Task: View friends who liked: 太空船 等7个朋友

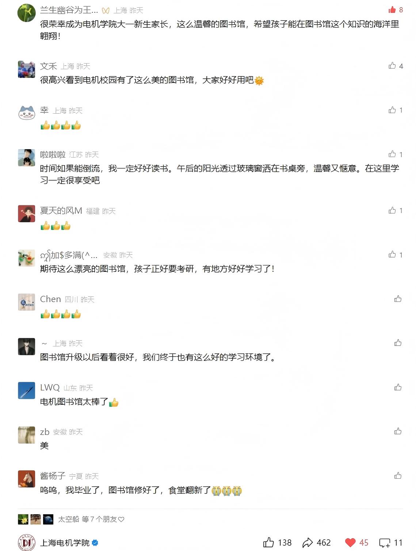Action: (x=91, y=519)
